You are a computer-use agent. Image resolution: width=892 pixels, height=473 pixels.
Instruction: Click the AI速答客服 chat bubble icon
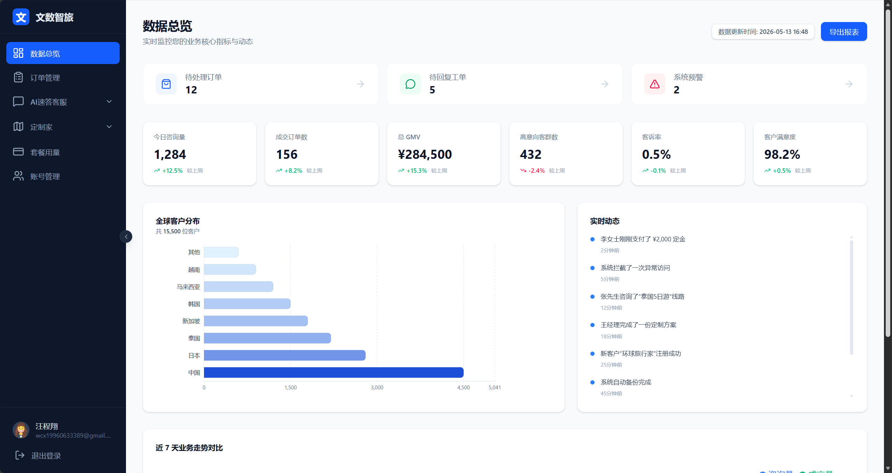click(x=18, y=101)
